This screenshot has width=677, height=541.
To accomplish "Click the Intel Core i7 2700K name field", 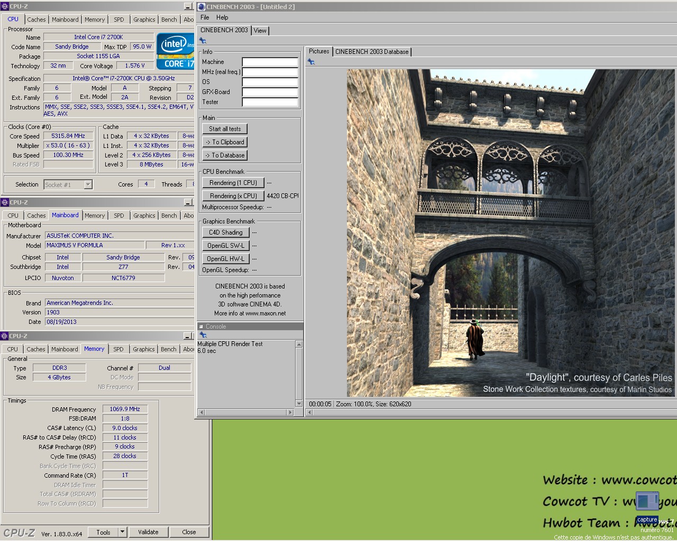I will 98,37.
